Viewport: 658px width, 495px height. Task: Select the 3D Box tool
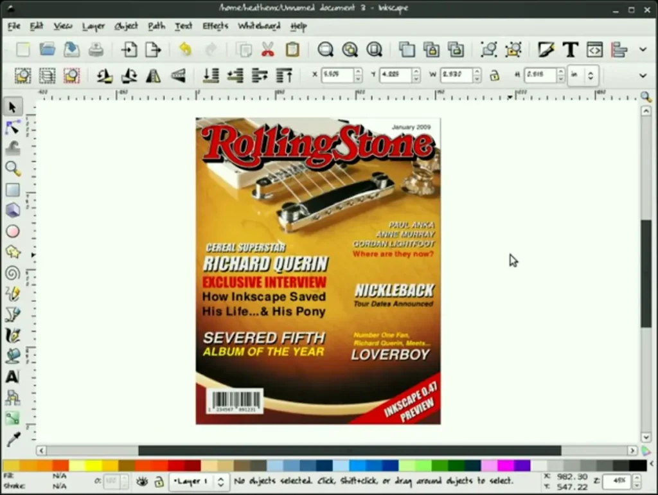click(x=13, y=210)
